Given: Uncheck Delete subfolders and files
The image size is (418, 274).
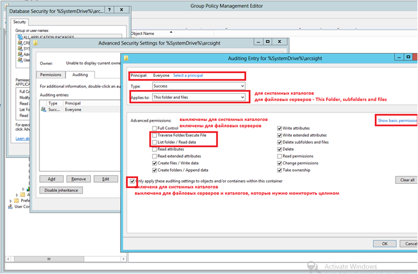Looking at the screenshot, I should point(279,142).
